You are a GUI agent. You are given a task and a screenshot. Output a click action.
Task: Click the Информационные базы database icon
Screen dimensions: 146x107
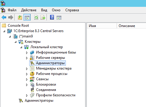(x=32, y=52)
